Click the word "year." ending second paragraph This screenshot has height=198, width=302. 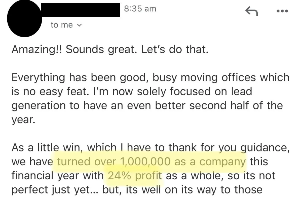pos(22,120)
